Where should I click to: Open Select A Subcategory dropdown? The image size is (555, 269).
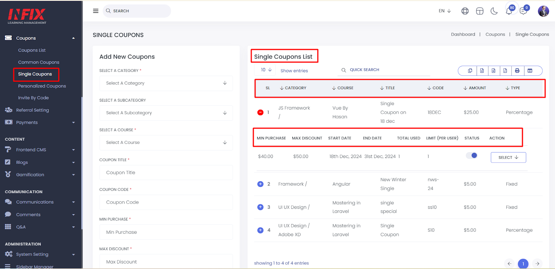pyautogui.click(x=166, y=113)
